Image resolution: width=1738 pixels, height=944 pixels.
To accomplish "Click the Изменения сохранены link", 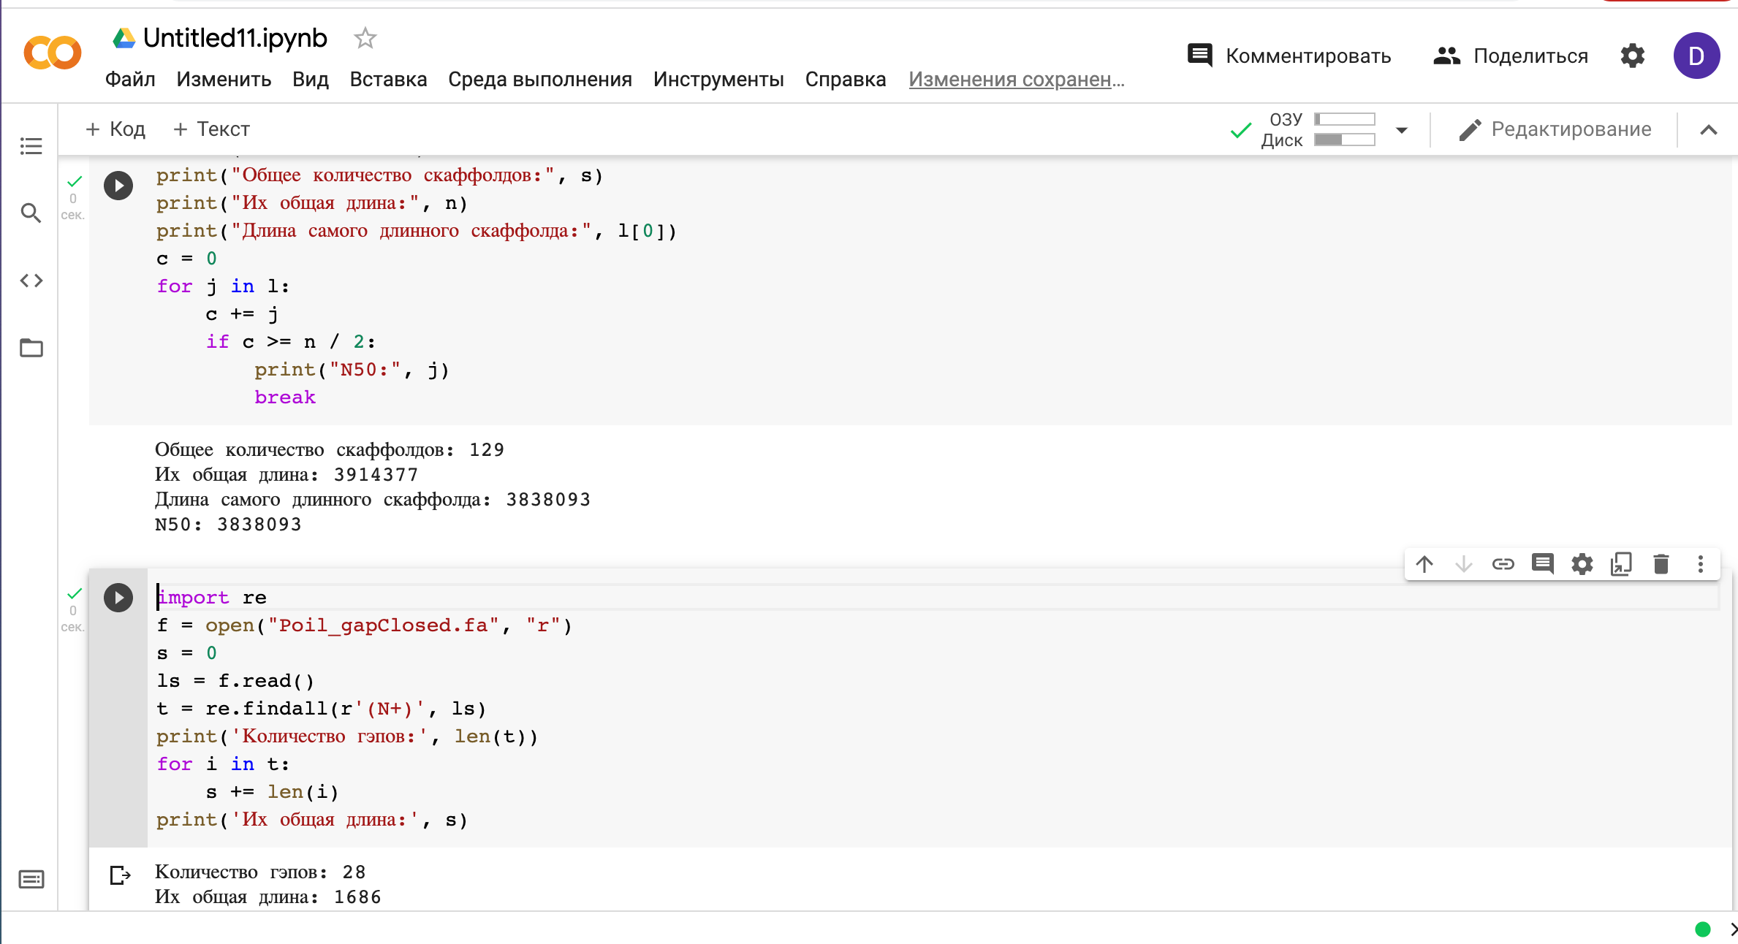I will [x=1017, y=79].
